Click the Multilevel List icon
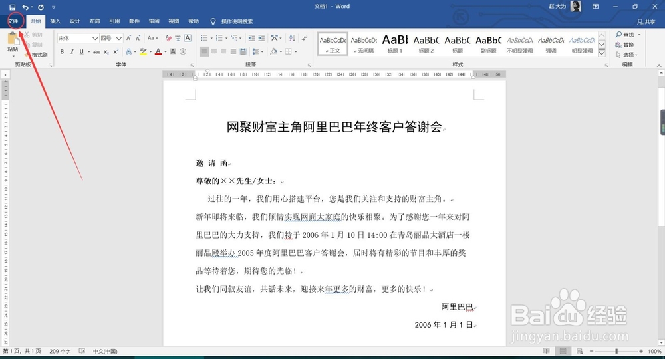Screen dimensions: 665x359 point(234,38)
